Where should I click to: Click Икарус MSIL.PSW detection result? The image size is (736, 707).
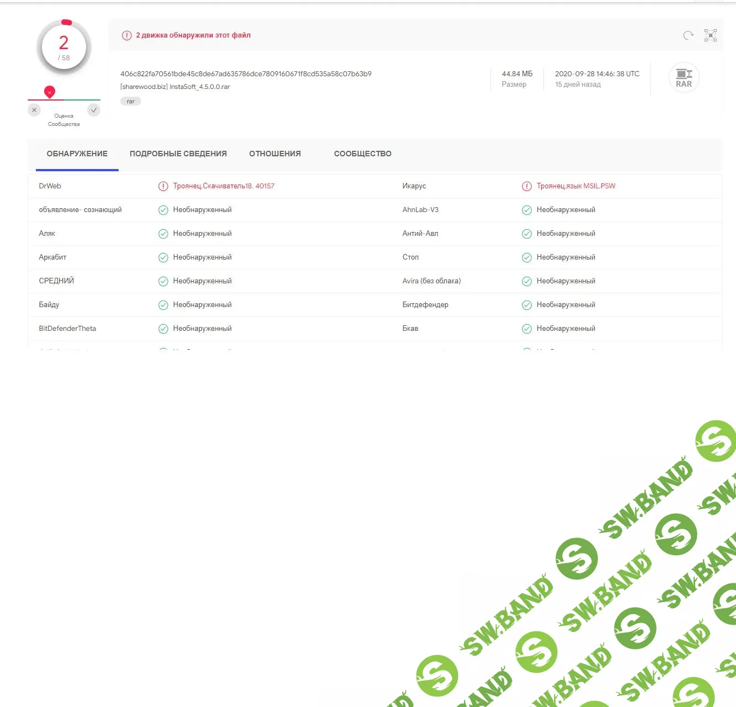coord(575,186)
